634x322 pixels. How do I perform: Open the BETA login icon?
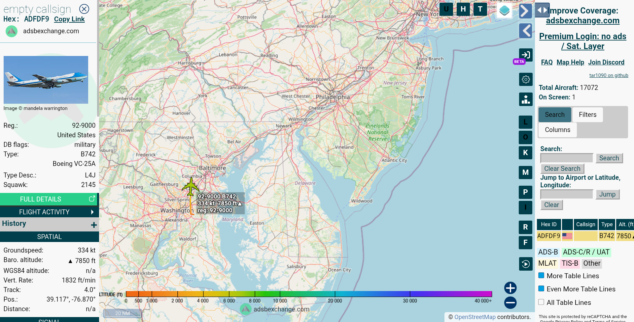click(526, 55)
